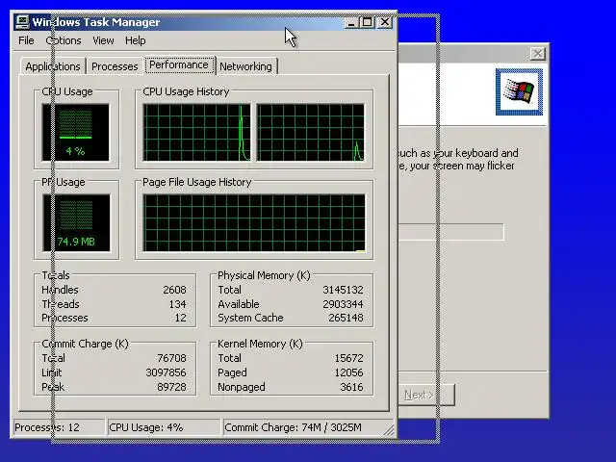Click the Task Manager title bar icon
Viewport: 616px width, 462px height.
point(22,22)
